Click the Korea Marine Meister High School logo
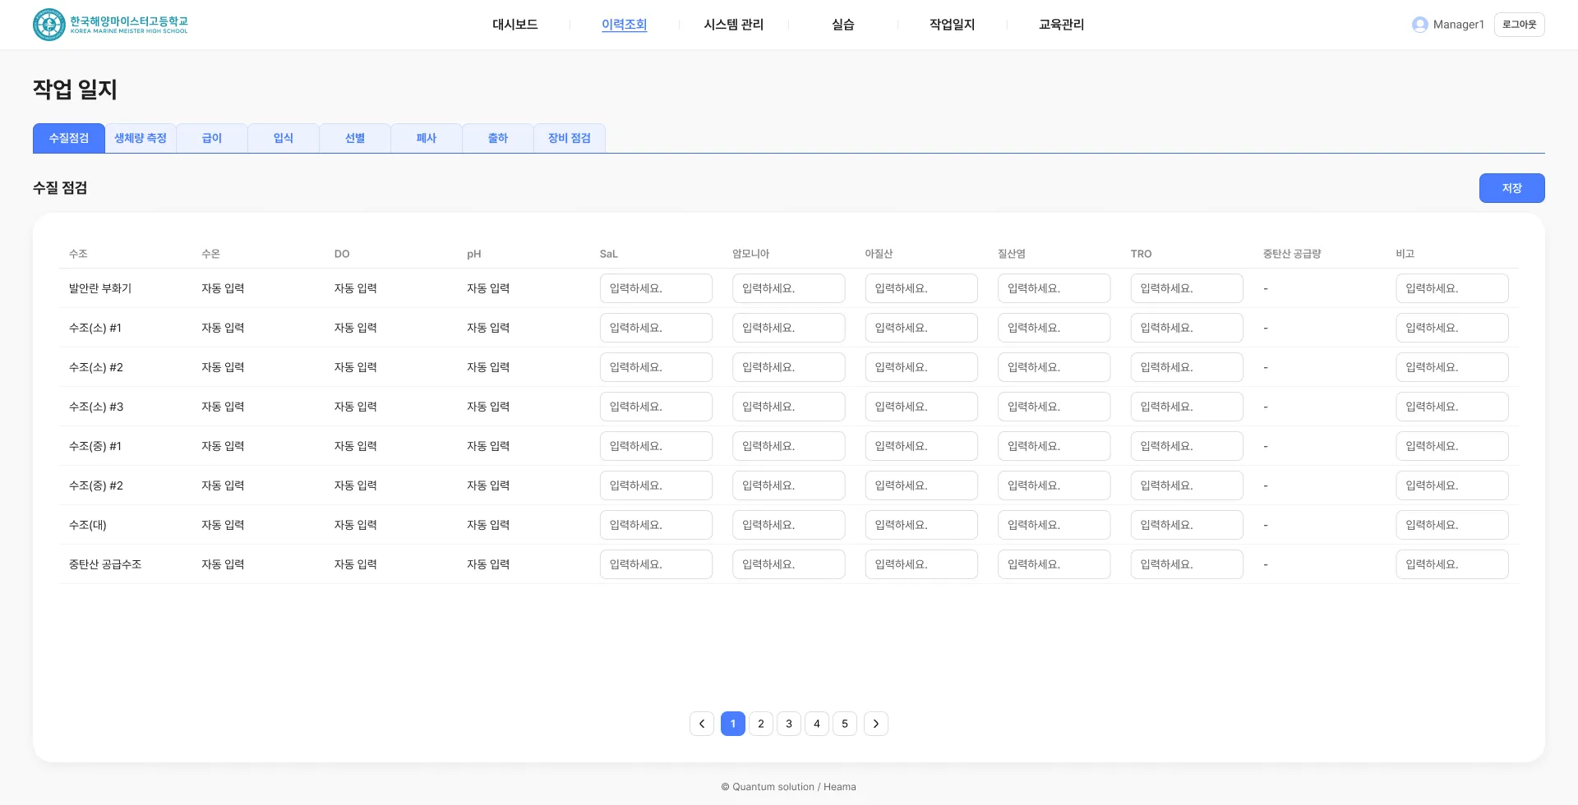 [110, 25]
